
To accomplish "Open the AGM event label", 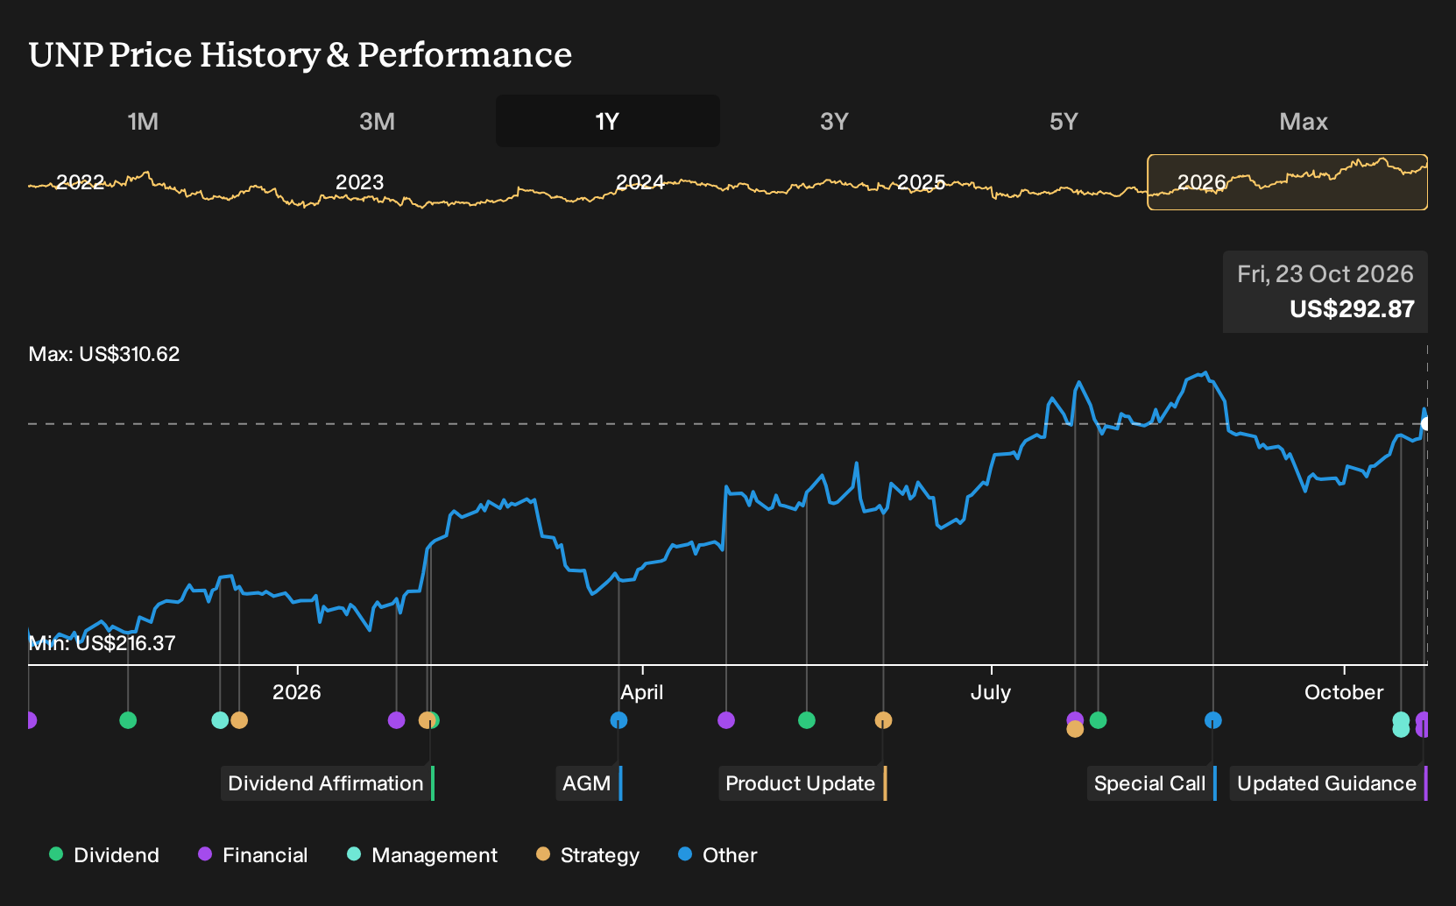I will 589,783.
